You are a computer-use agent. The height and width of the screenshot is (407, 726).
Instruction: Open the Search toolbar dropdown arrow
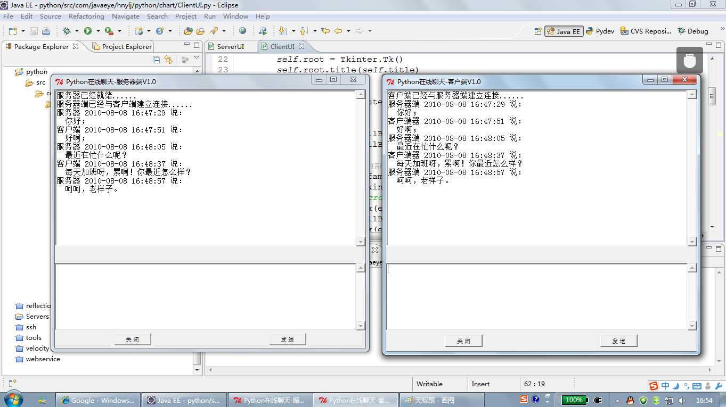[224, 31]
